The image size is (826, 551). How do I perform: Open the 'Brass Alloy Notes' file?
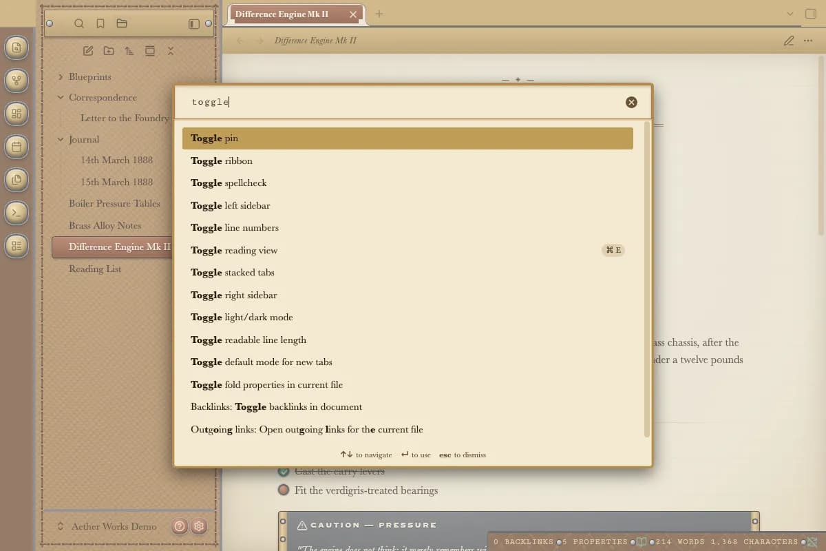point(105,226)
